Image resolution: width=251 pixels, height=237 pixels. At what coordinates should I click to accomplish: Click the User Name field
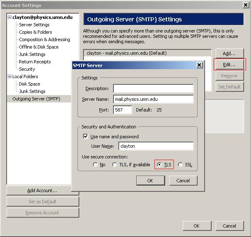156,146
